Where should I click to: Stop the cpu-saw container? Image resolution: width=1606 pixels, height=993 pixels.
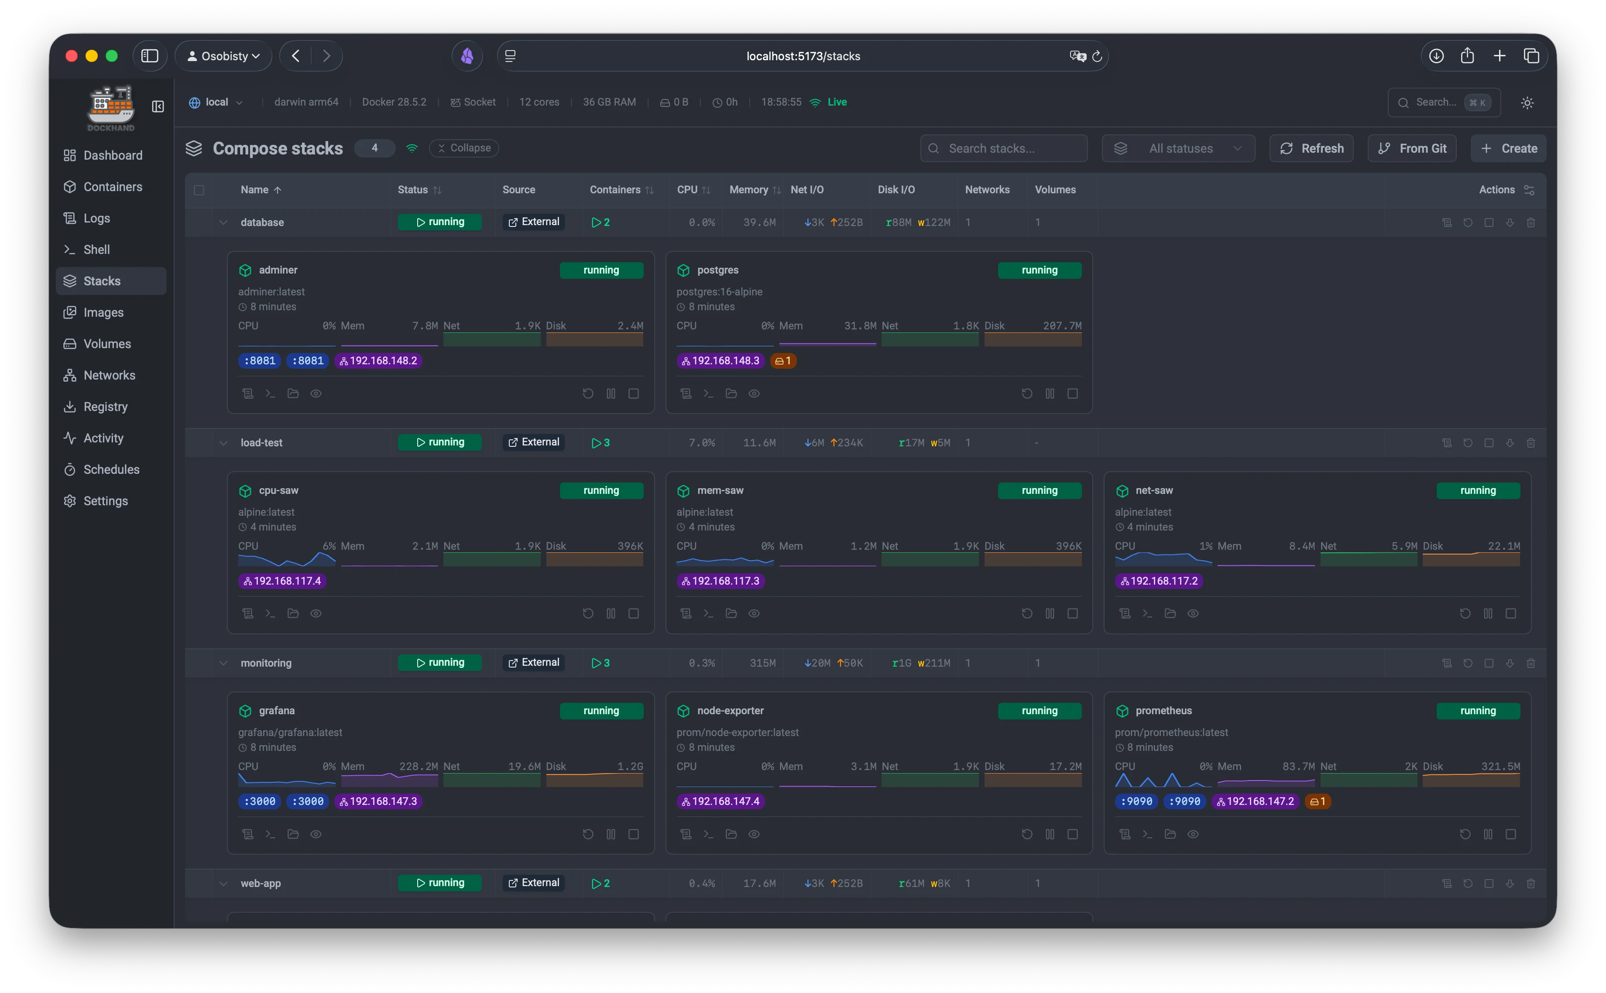(633, 613)
